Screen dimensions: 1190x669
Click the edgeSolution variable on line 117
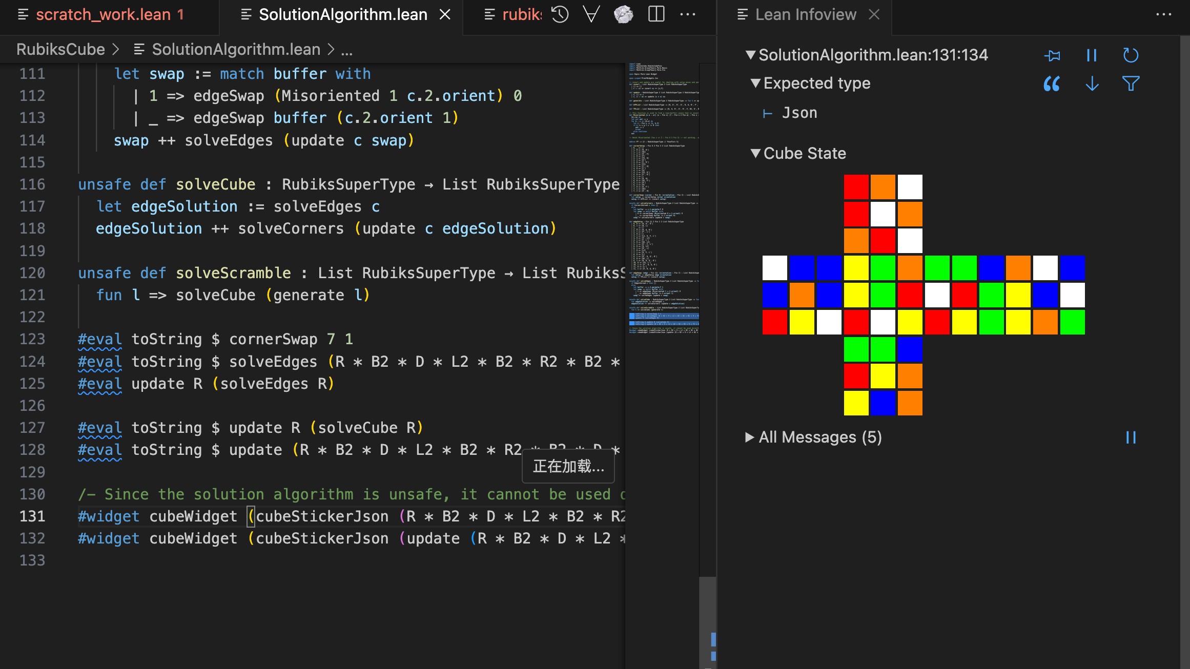(x=184, y=206)
